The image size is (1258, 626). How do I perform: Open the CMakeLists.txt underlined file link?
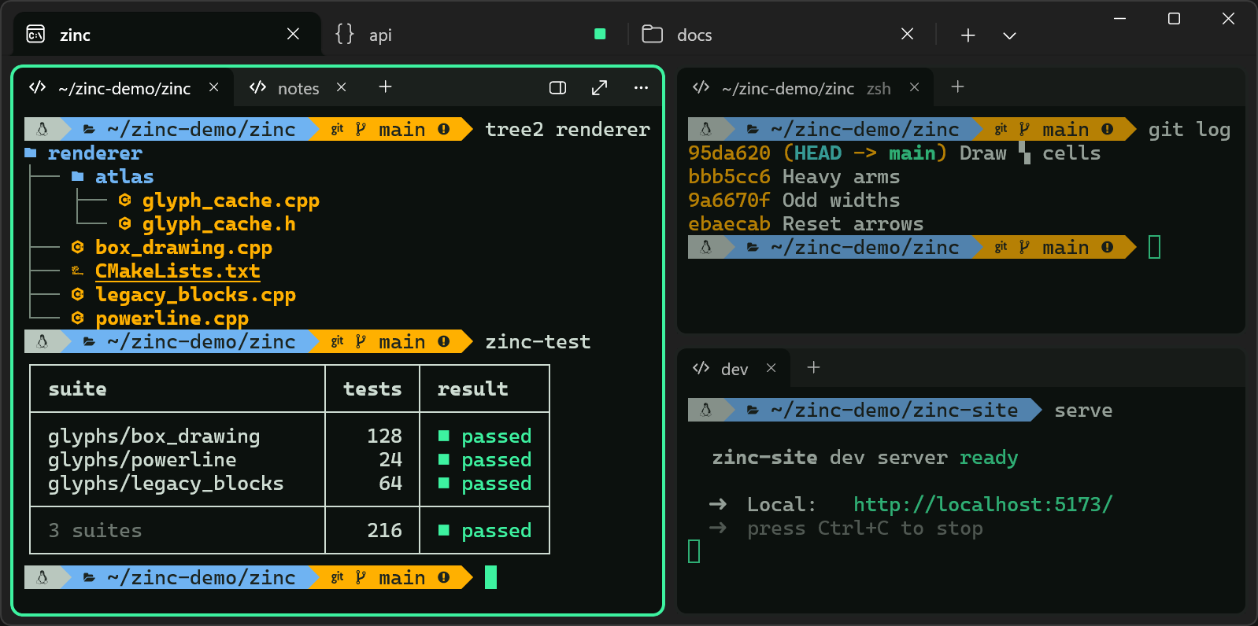coord(177,271)
